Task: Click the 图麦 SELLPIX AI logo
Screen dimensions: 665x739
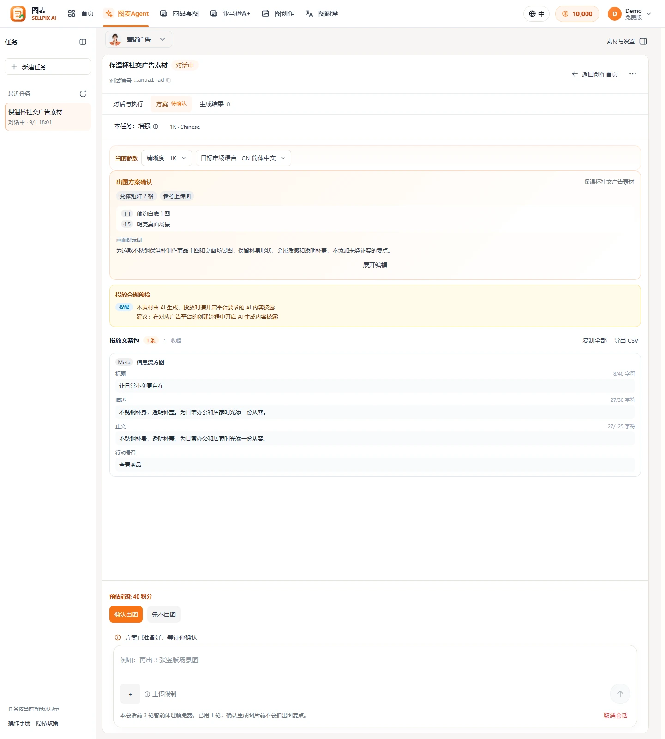Action: coord(33,14)
